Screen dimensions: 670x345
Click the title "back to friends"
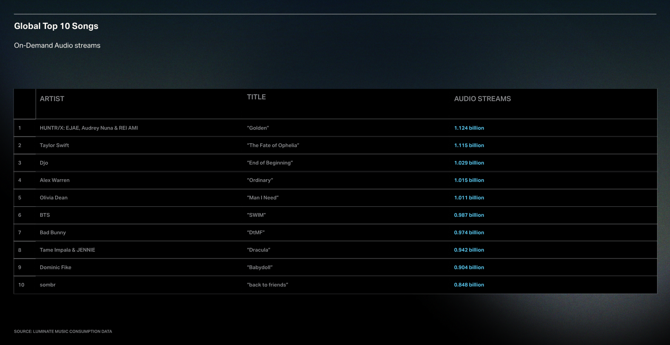click(268, 285)
